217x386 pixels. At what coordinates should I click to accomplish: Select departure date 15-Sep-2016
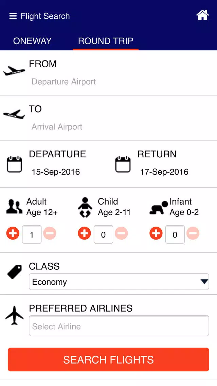coord(56,172)
